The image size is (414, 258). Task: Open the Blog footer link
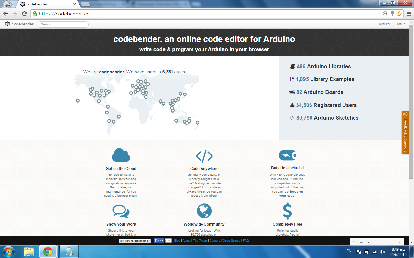point(177,241)
